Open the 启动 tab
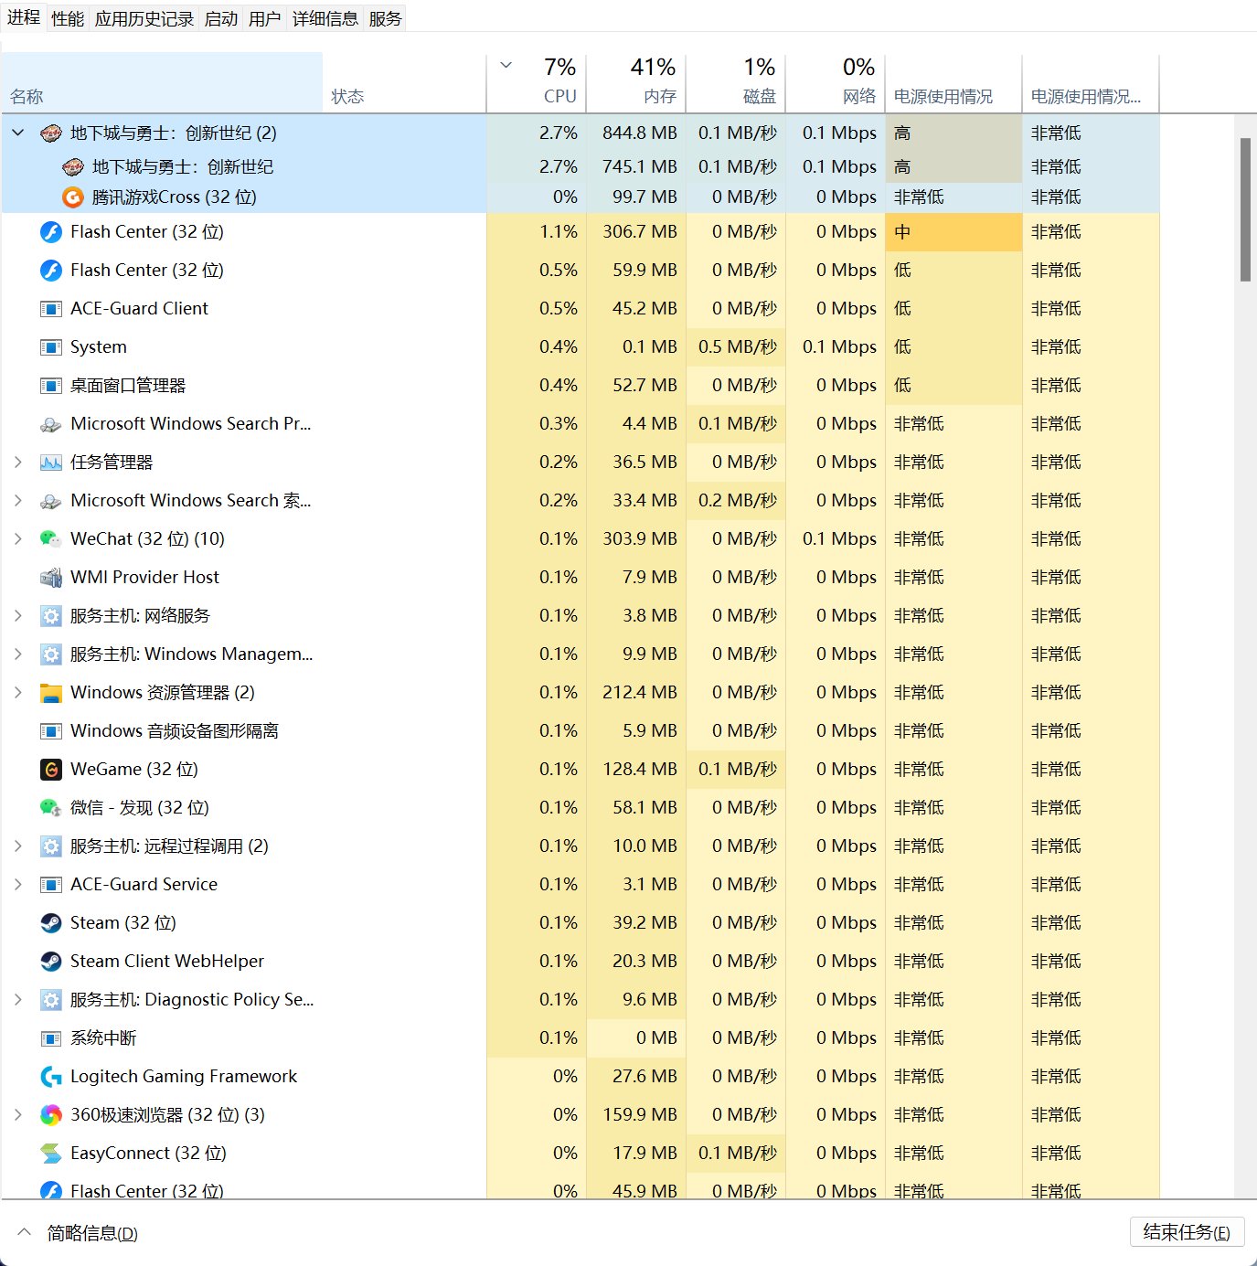 tap(221, 18)
